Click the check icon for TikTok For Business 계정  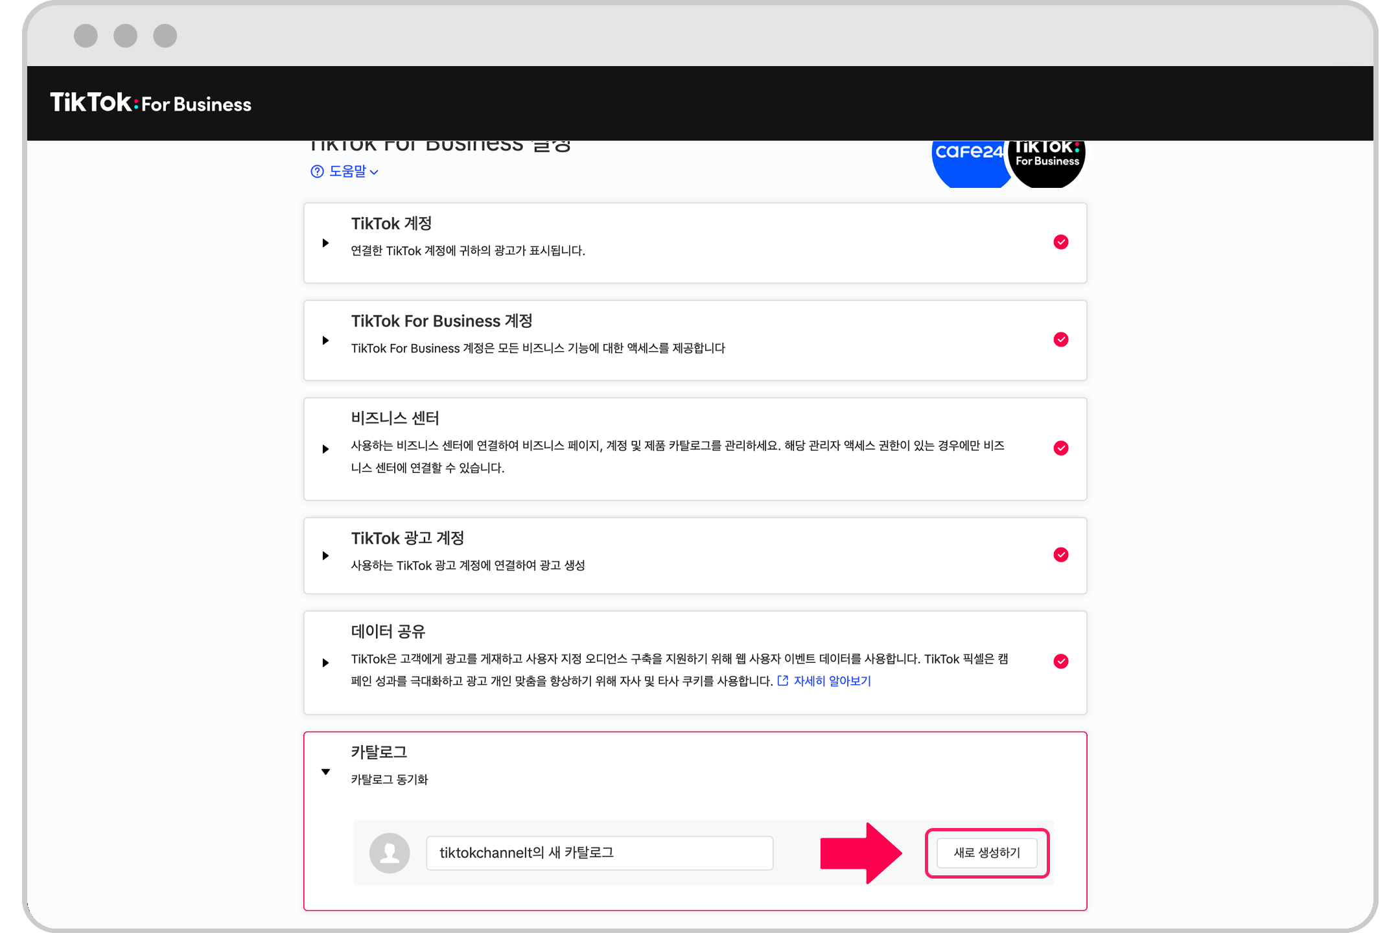click(x=1061, y=340)
